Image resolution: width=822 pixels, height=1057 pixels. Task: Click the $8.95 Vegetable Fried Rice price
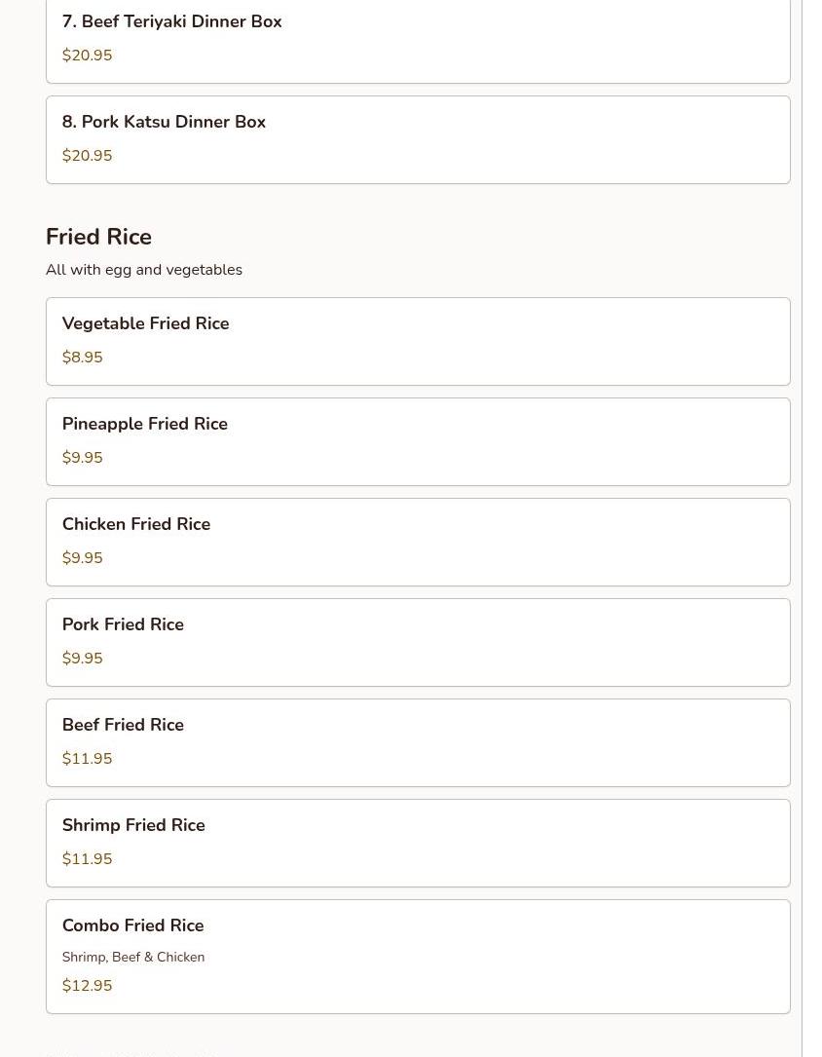[x=82, y=358]
